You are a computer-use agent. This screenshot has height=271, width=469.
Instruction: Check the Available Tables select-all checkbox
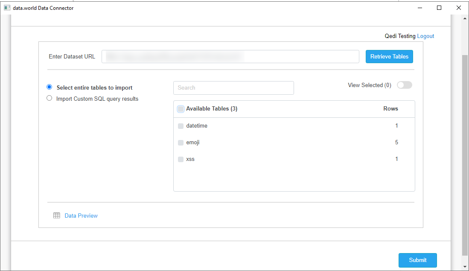tap(181, 109)
